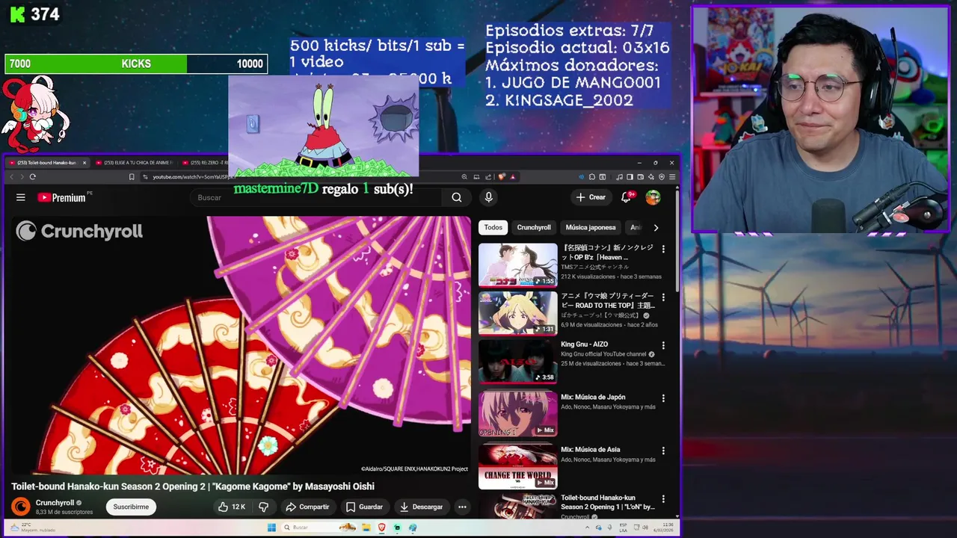The image size is (957, 538).
Task: Open File Explorer from the taskbar
Action: coord(366,528)
